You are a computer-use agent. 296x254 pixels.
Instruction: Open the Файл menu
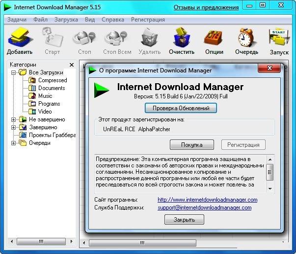[40, 20]
